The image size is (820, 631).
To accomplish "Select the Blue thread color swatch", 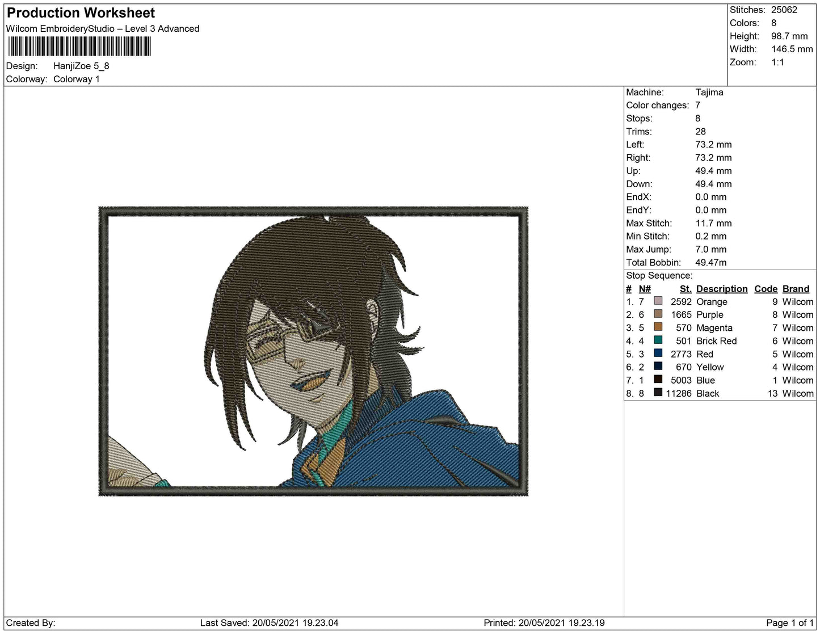I will click(658, 379).
